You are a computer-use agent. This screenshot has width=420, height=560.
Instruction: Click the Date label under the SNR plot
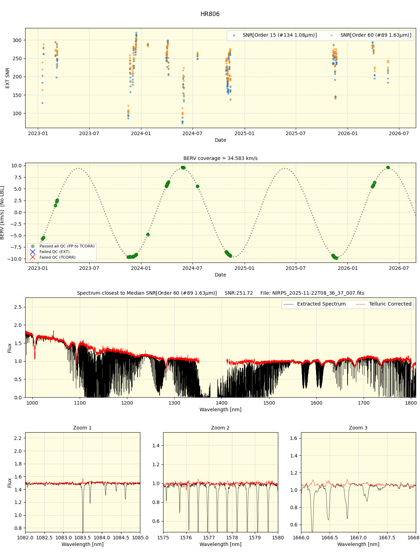(x=220, y=140)
